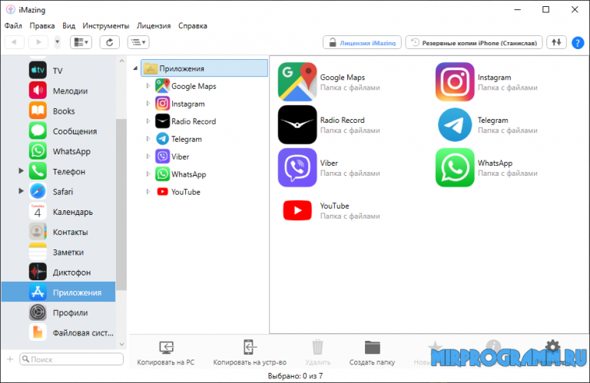Open the view mode dropdown in toolbar
590x383 pixels.
[81, 42]
